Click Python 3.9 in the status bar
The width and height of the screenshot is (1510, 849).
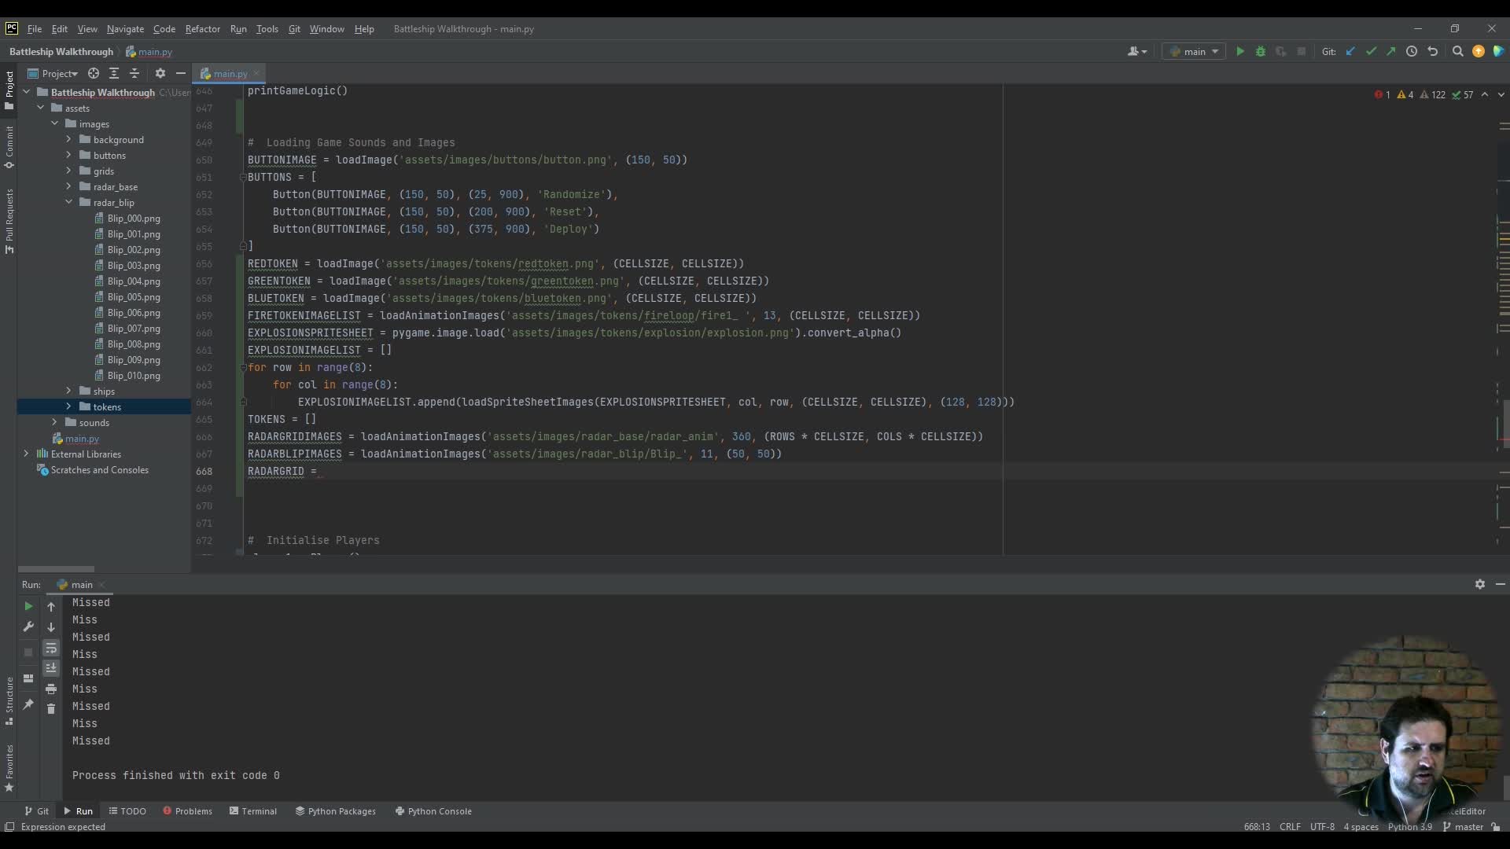pos(1410,826)
